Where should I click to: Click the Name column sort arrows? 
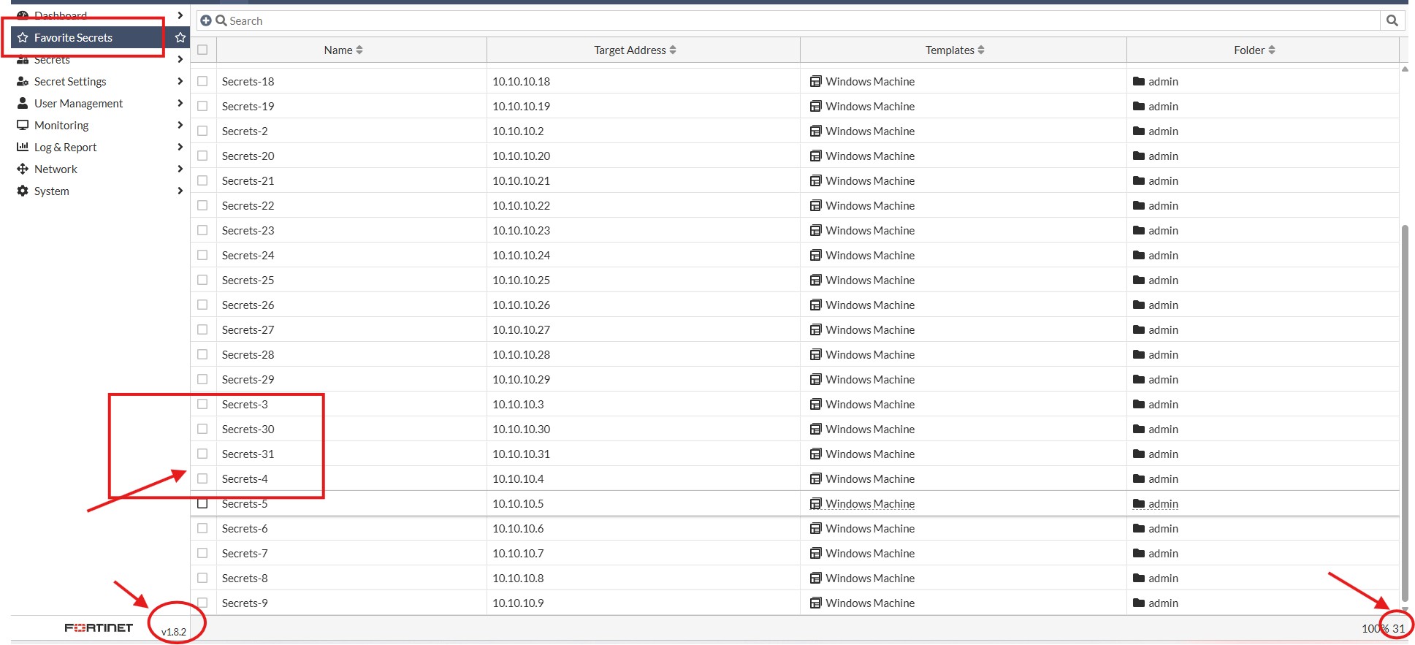point(359,50)
